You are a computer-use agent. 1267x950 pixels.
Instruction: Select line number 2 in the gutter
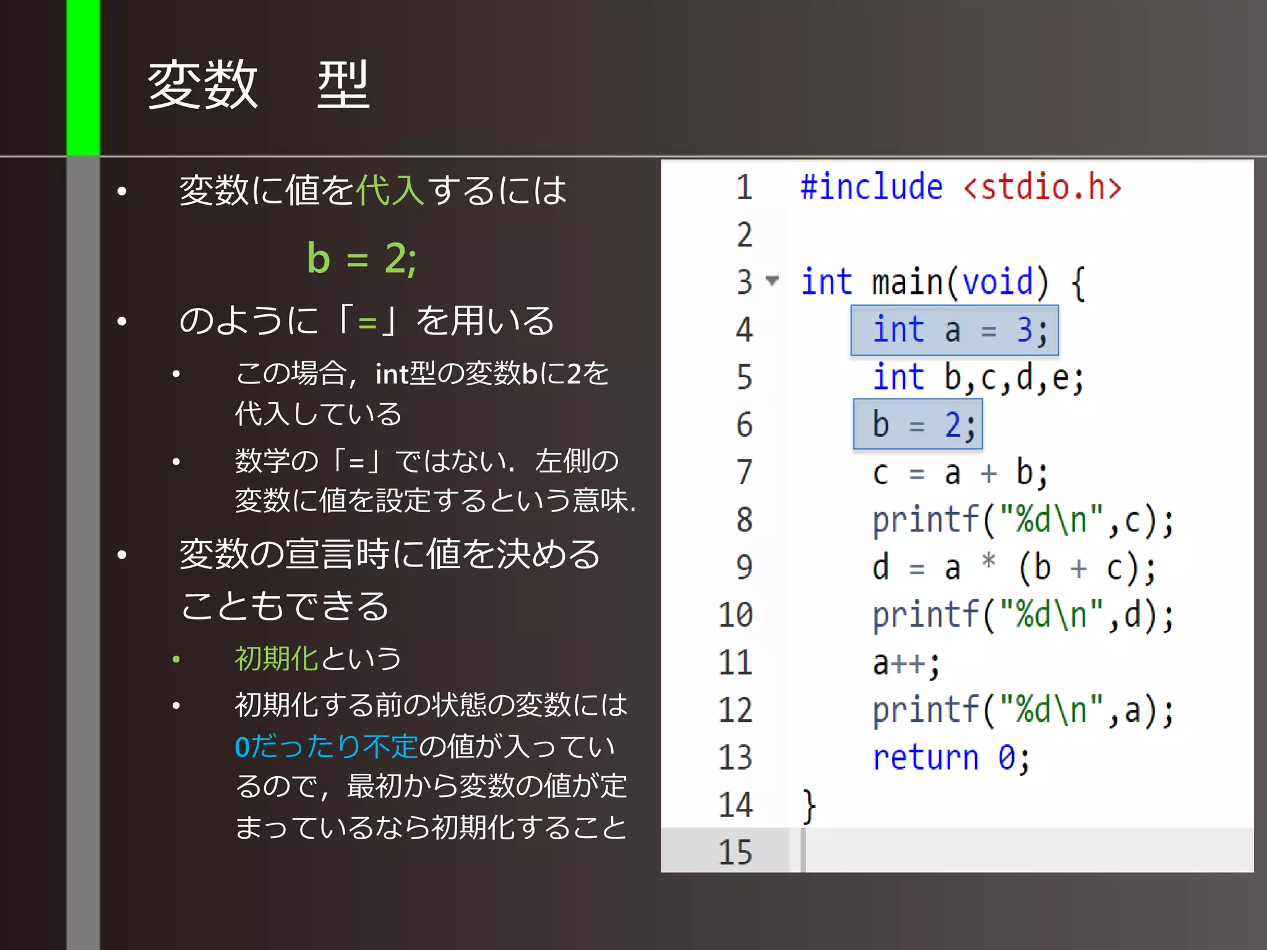pos(744,234)
